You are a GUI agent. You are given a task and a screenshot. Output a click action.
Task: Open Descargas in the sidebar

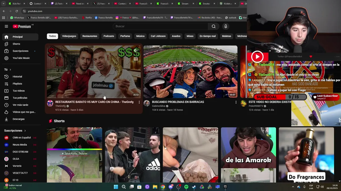[20, 119]
